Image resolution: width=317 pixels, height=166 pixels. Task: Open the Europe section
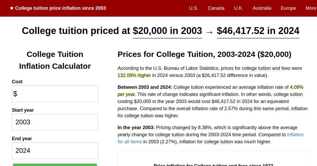pos(288,8)
